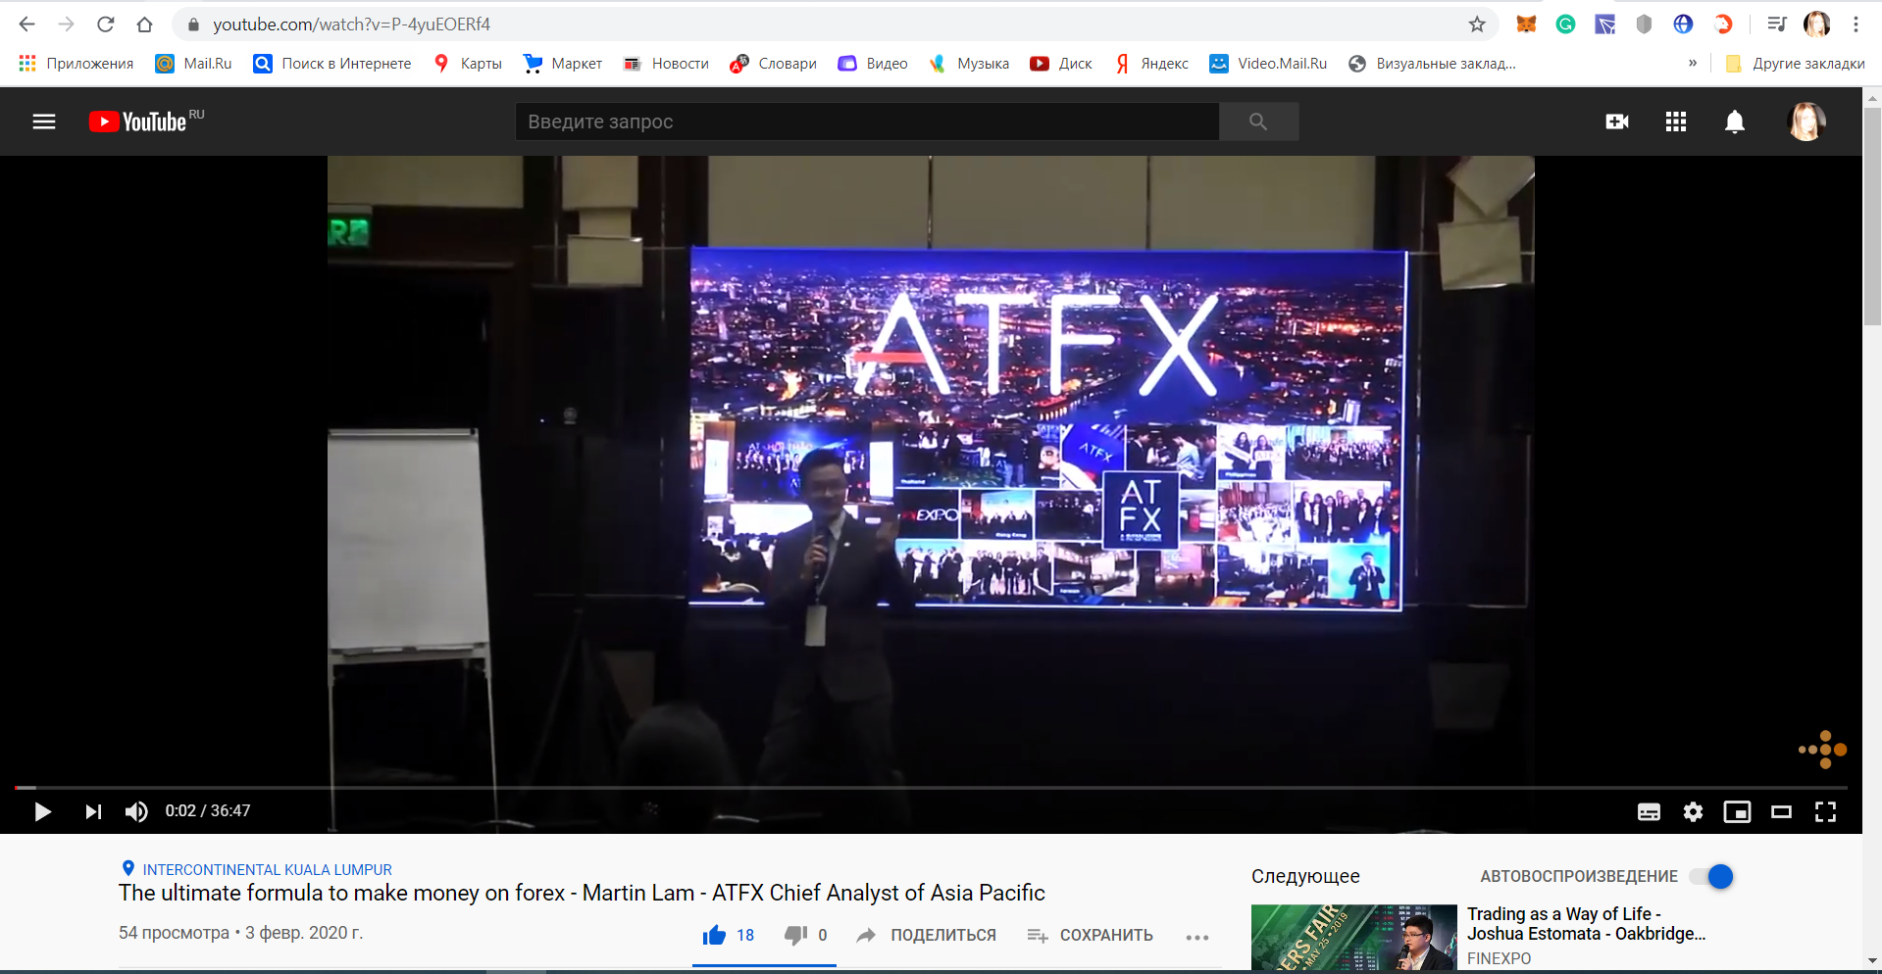Open YouTube notifications bell

[1735, 122]
